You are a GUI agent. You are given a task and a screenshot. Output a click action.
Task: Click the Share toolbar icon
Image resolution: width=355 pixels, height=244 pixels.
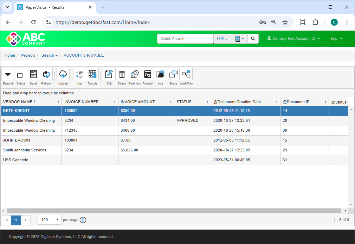[173, 74]
